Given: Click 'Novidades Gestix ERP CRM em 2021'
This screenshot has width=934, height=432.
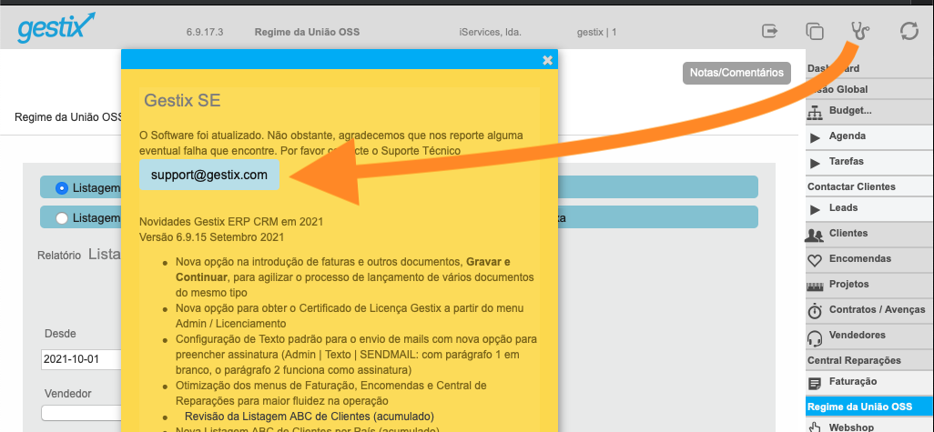Looking at the screenshot, I should coord(231,222).
